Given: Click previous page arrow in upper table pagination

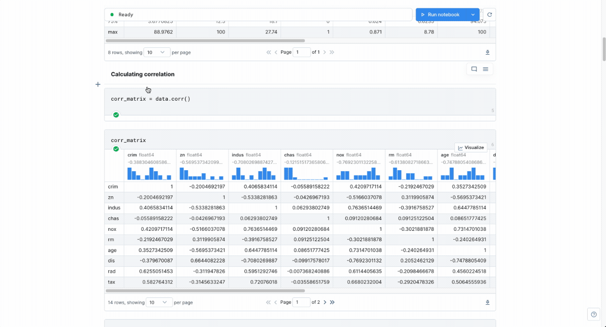Looking at the screenshot, I should [x=276, y=52].
